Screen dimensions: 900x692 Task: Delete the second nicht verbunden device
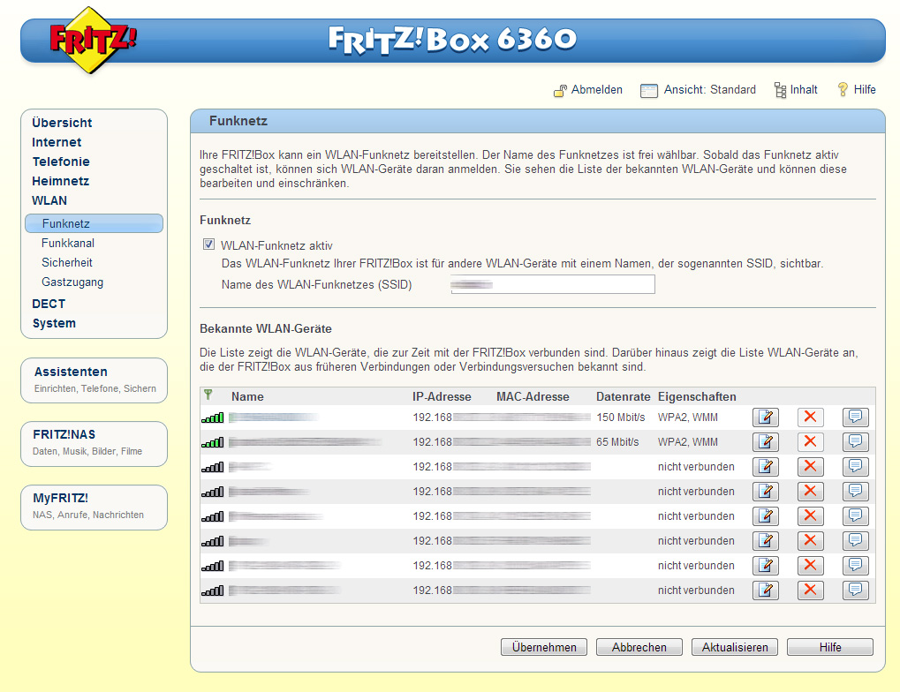810,491
